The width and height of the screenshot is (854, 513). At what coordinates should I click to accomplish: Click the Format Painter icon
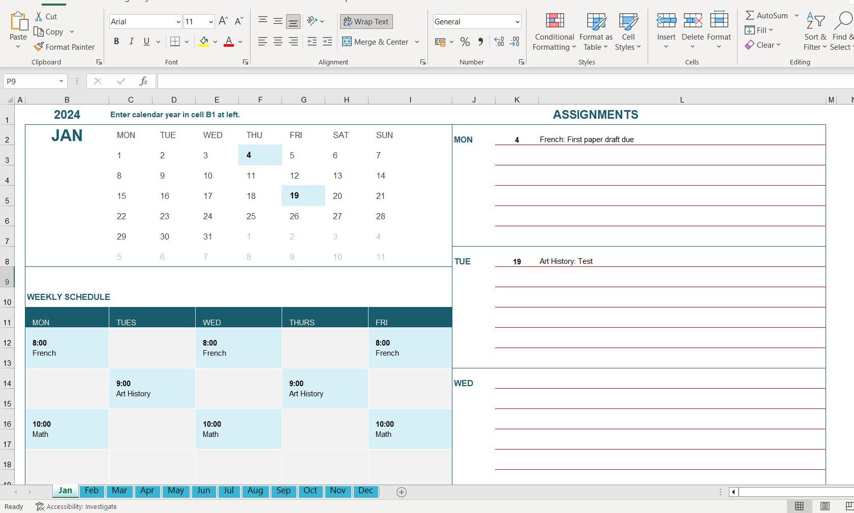(x=65, y=47)
